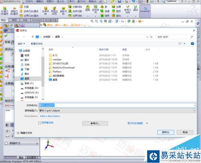Click the refresh icon beside the address bar

point(151,37)
